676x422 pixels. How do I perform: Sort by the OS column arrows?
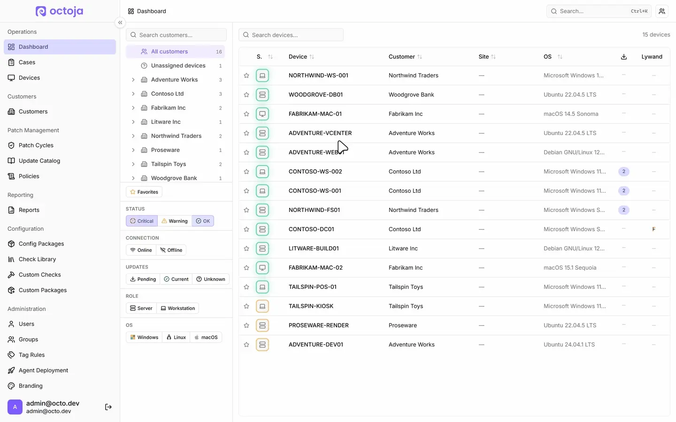560,57
